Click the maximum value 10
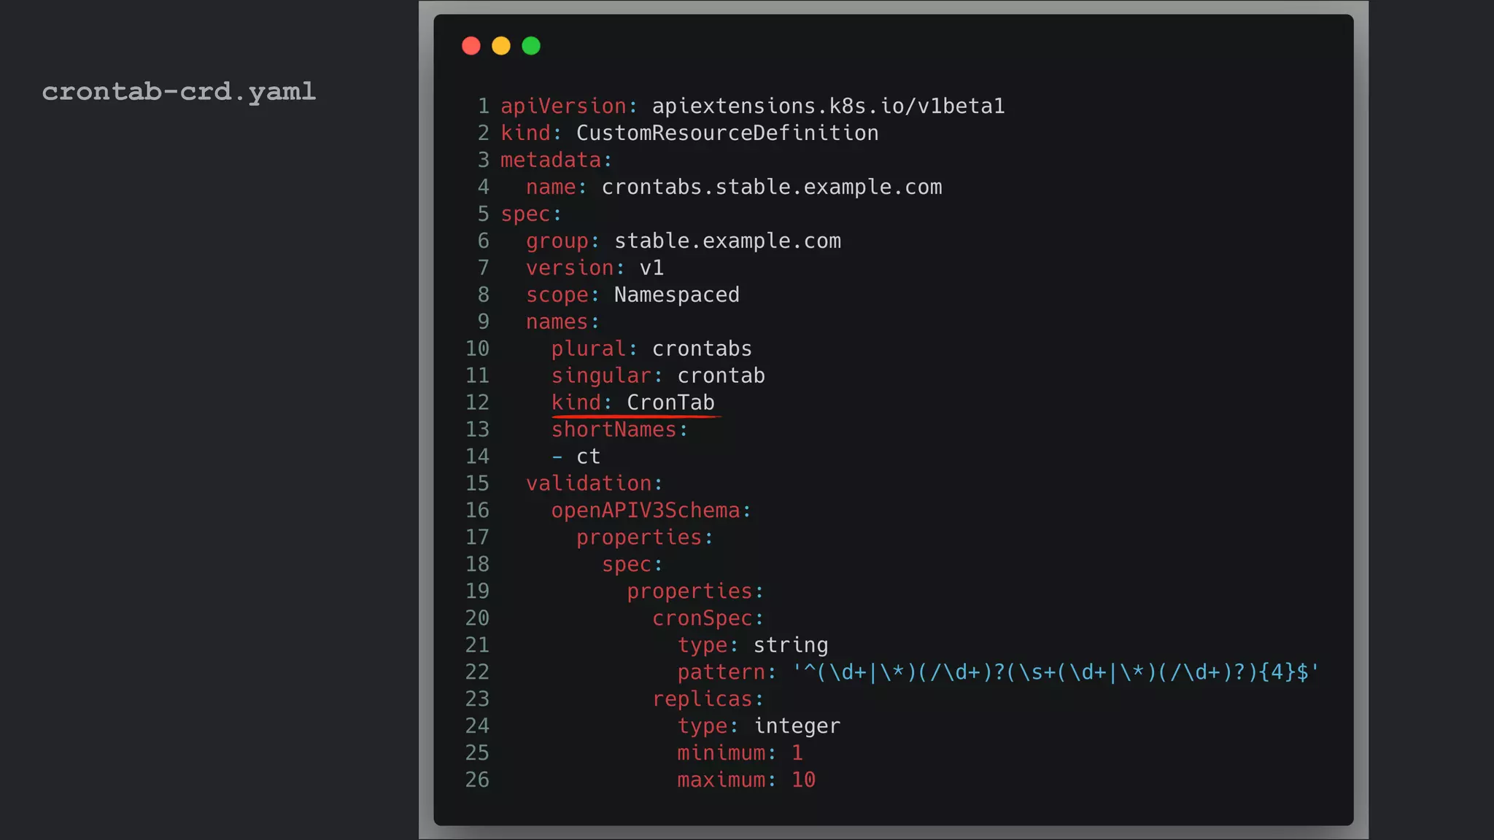This screenshot has width=1494, height=840. pyautogui.click(x=803, y=780)
